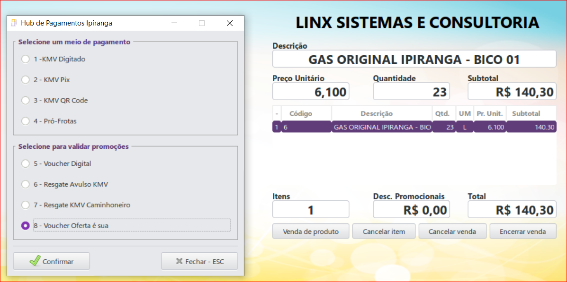This screenshot has height=282, width=567.
Task: Click the Itens field showing 1
Action: tap(311, 209)
